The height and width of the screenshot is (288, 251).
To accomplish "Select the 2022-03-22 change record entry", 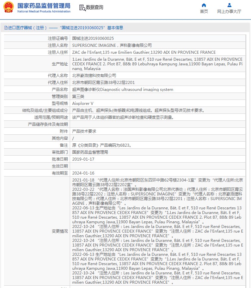I will (x=157, y=196).
